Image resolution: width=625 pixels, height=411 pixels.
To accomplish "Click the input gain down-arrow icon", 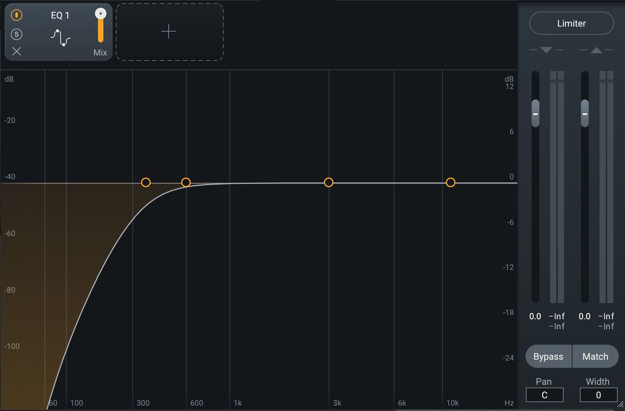I will tap(546, 50).
